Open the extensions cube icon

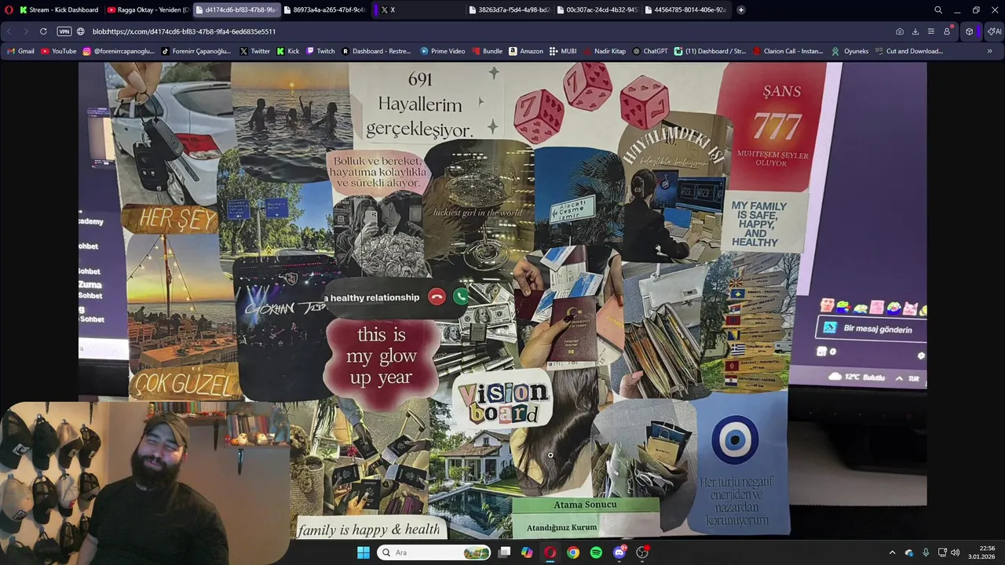click(970, 31)
